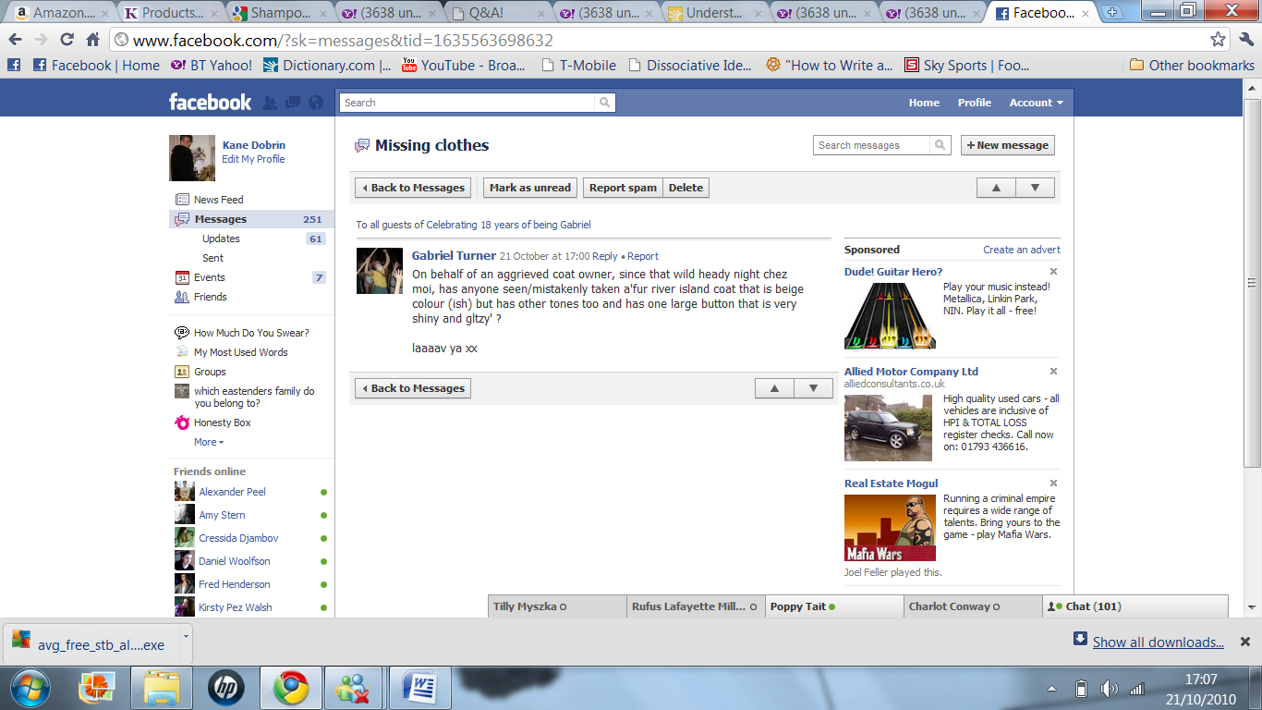1262x710 pixels.
Task: Expand the More link in sidebar
Action: tap(209, 442)
